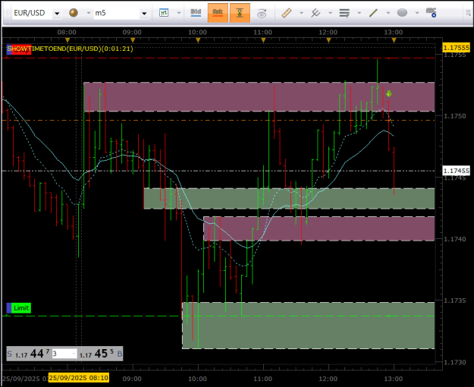Click the 1.1735 price axis label
The height and width of the screenshot is (387, 474).
(x=454, y=300)
